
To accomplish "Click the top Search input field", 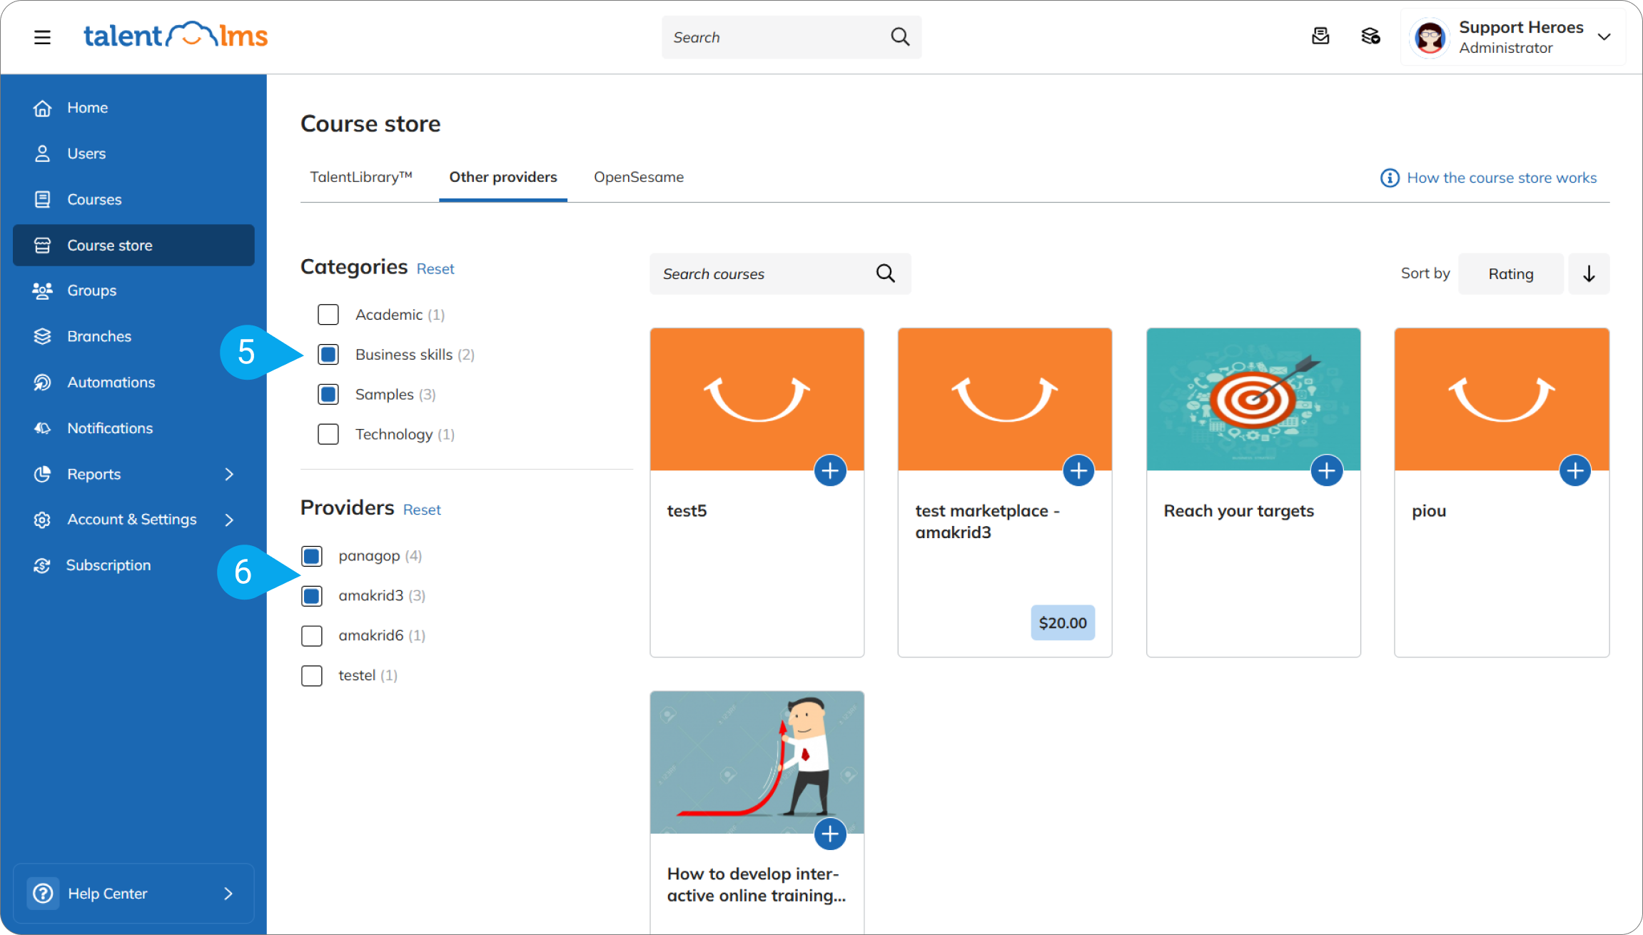I will (x=791, y=37).
